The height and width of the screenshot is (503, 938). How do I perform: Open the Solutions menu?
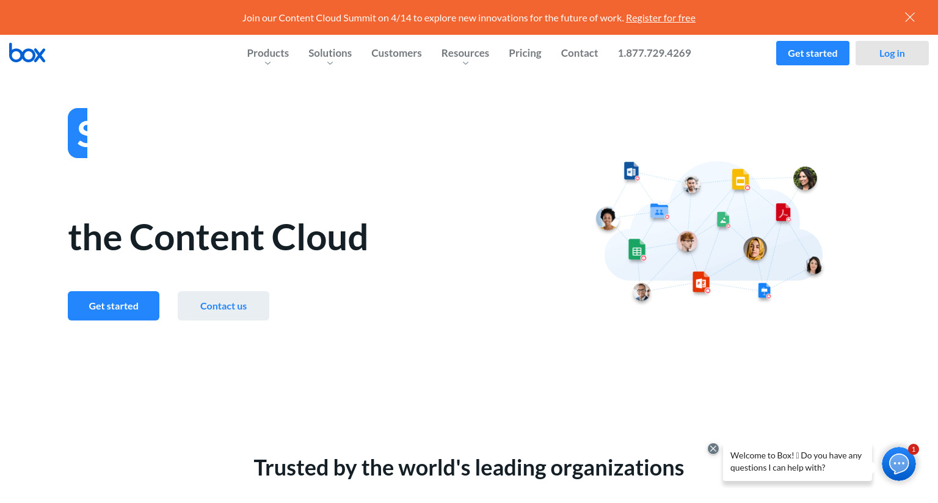click(330, 53)
